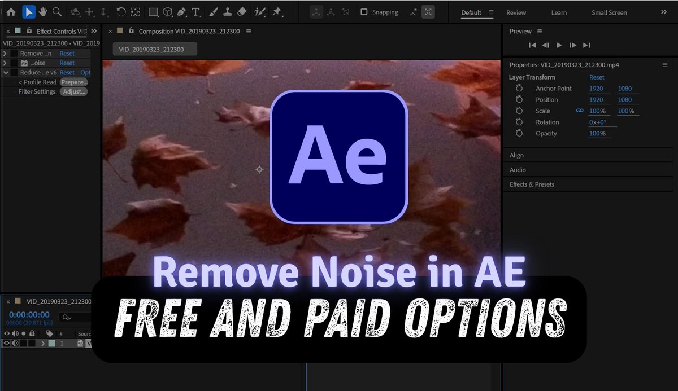The width and height of the screenshot is (678, 391).
Task: Open the Preview panel menu
Action: (540, 31)
